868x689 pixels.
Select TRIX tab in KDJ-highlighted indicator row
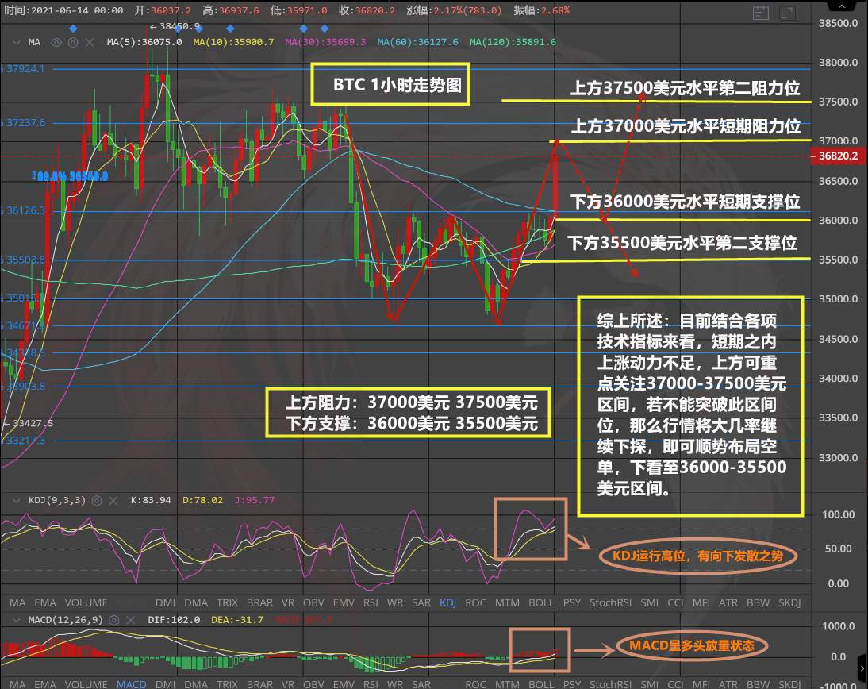coord(227,602)
